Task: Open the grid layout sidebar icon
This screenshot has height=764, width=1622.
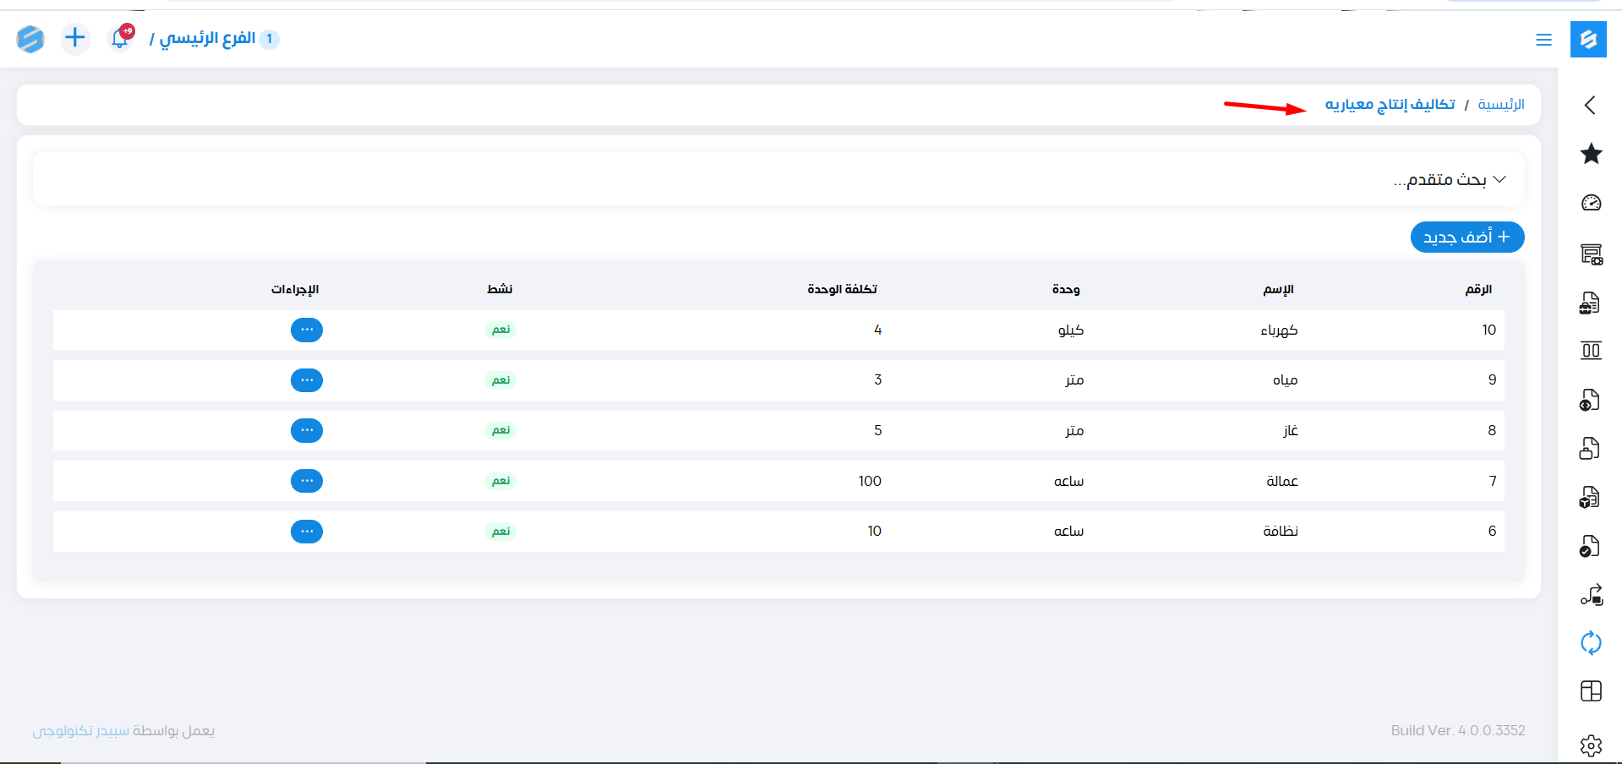Action: (x=1591, y=691)
